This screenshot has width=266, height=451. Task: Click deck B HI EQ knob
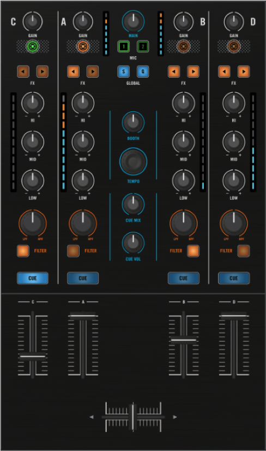point(183,103)
